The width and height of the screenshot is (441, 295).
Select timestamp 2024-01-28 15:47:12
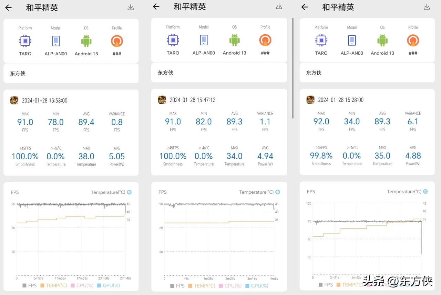tap(193, 100)
